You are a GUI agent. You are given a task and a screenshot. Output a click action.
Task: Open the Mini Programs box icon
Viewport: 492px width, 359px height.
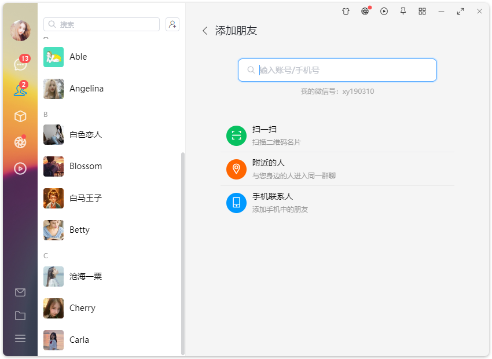[x=20, y=116]
